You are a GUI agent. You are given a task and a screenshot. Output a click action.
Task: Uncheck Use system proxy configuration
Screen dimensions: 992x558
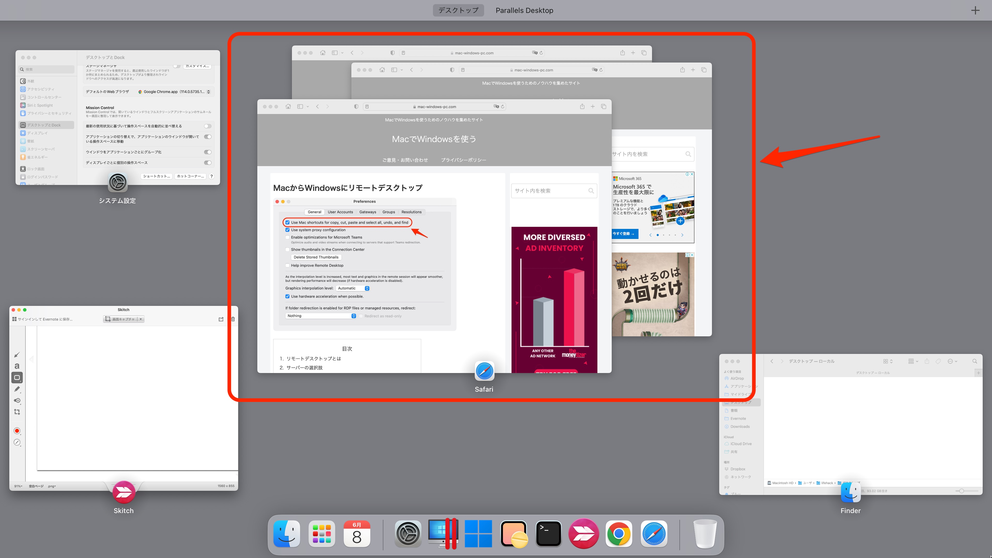coord(288,230)
